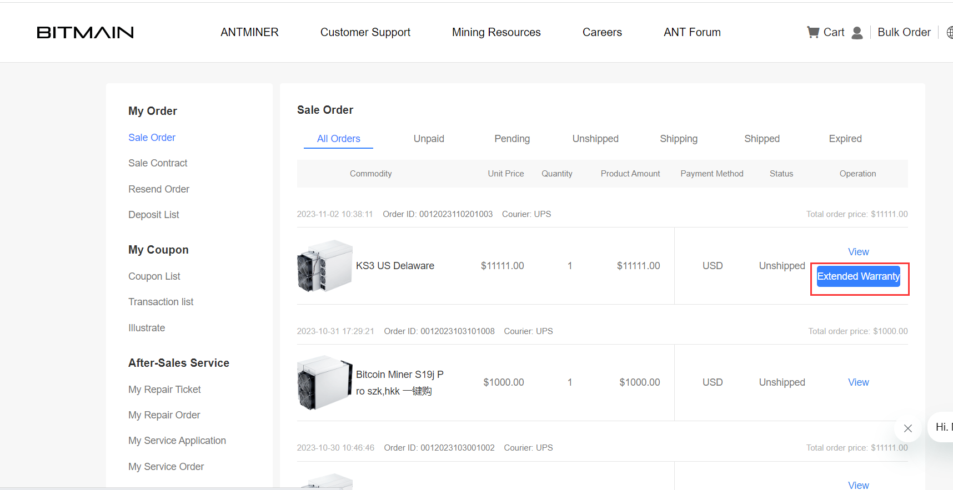Click the date 2023-10-30 10:46:46
This screenshot has width=953, height=490.
(x=335, y=448)
